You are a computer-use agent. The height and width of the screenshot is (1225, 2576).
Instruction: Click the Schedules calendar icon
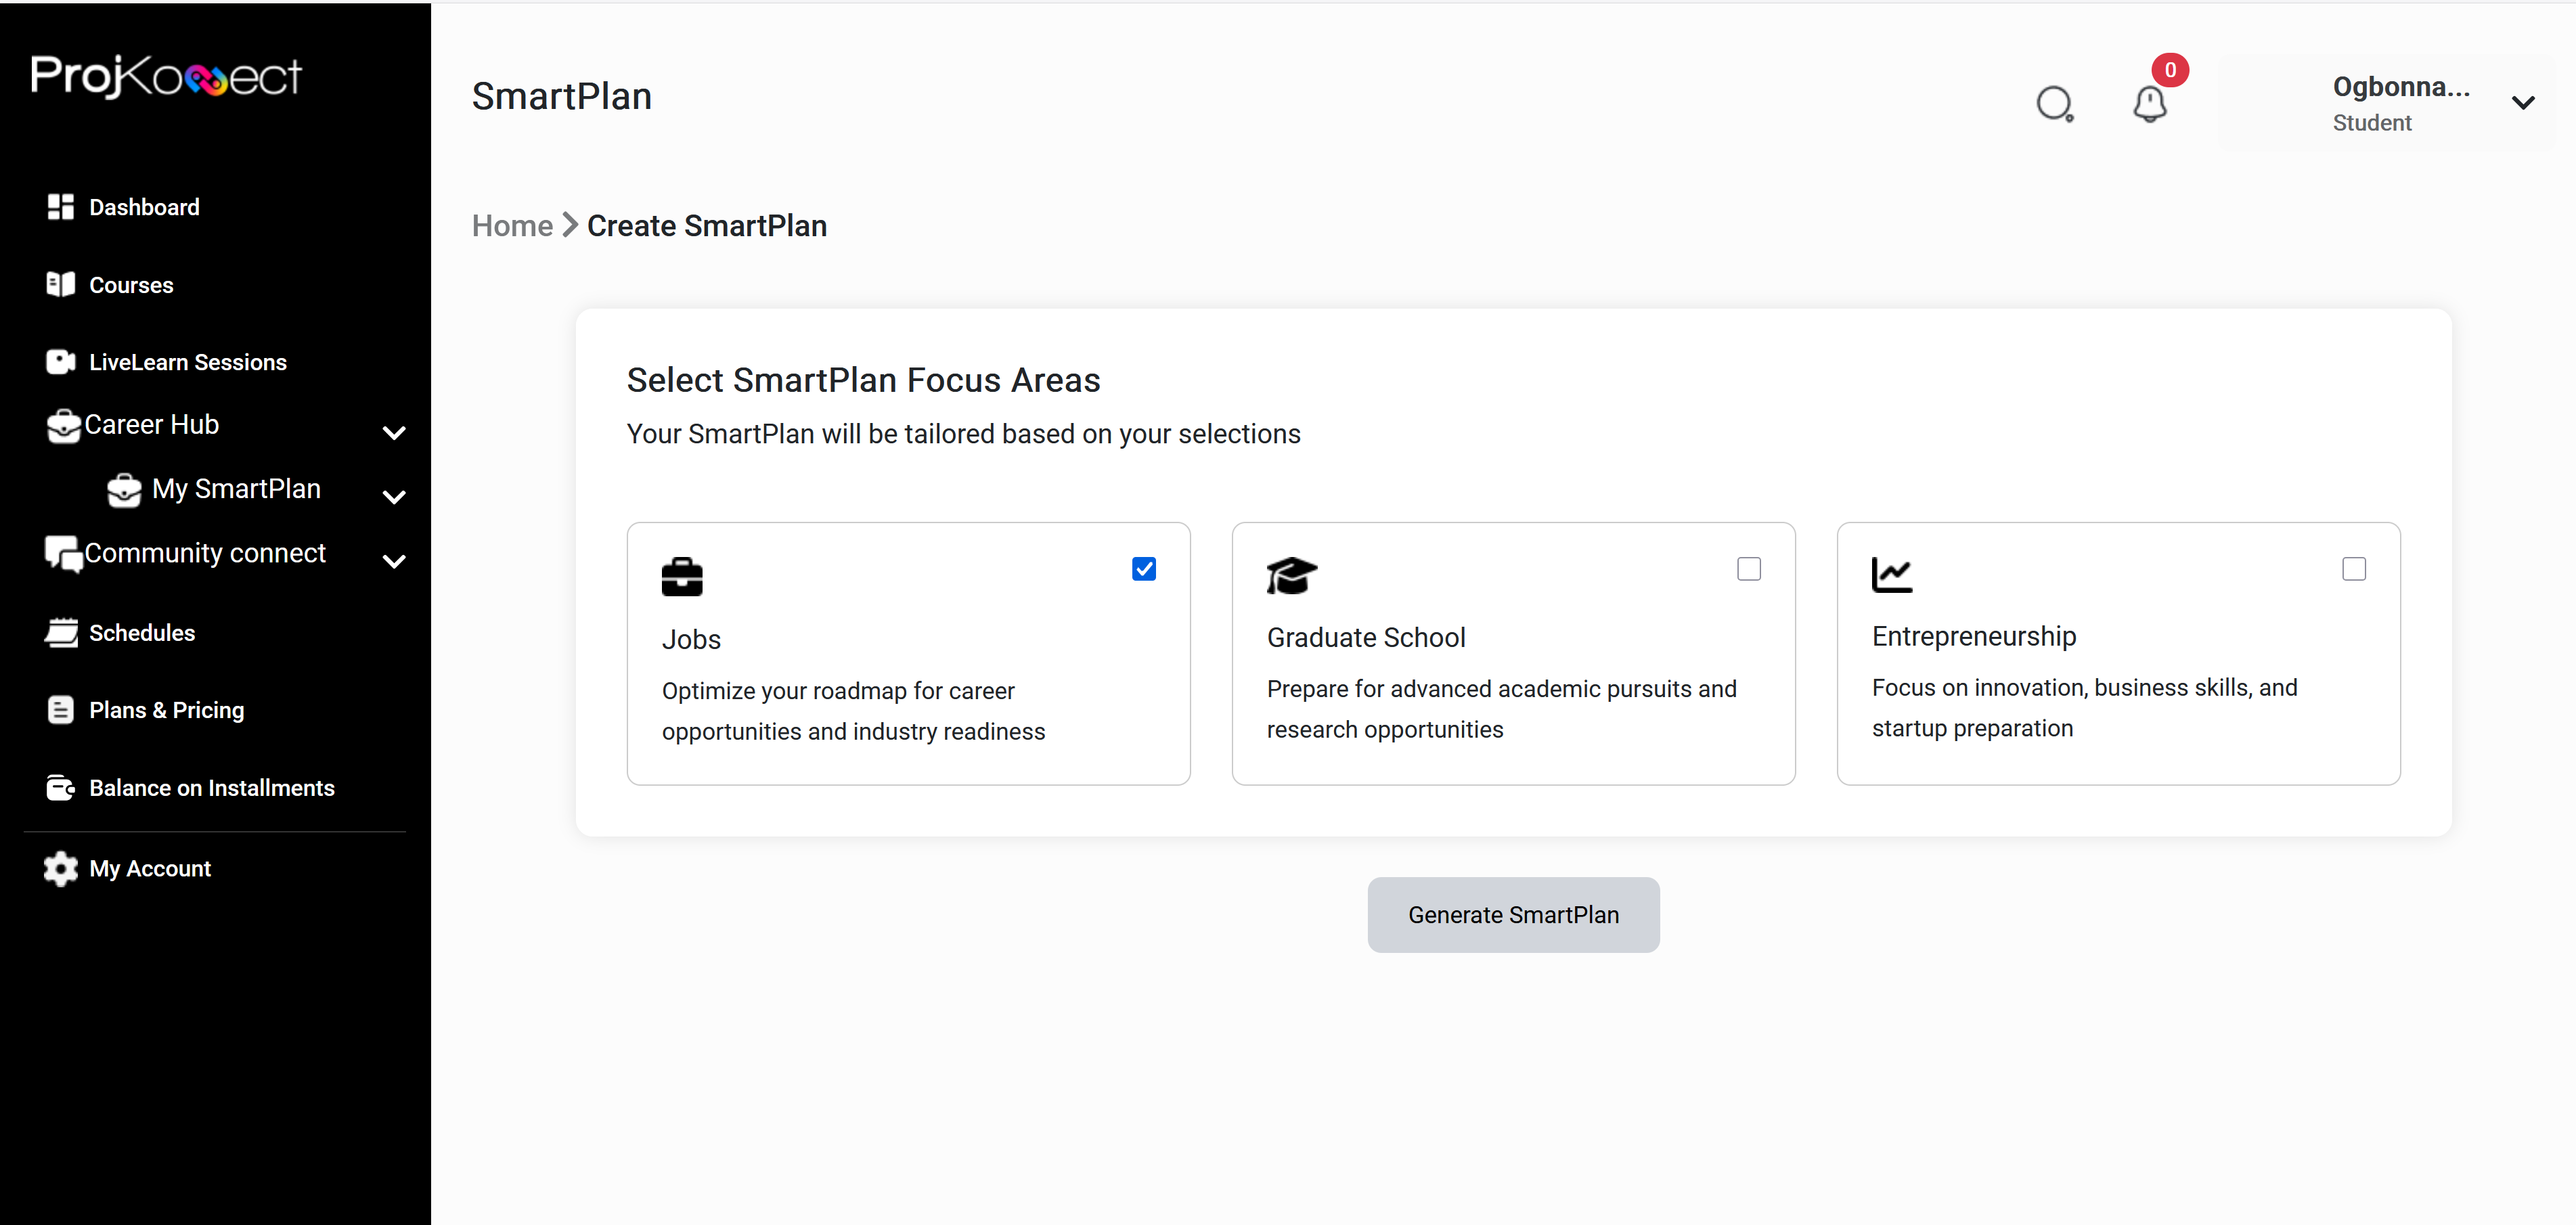[61, 633]
